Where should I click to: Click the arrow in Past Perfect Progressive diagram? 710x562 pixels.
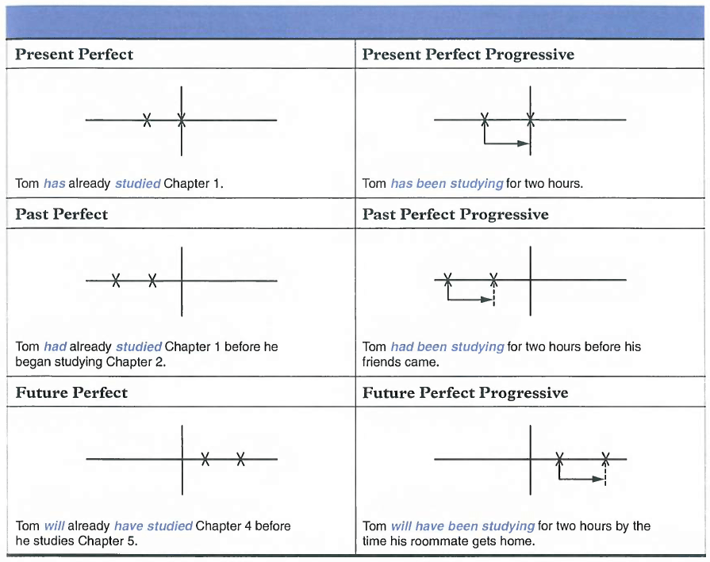pyautogui.click(x=470, y=300)
